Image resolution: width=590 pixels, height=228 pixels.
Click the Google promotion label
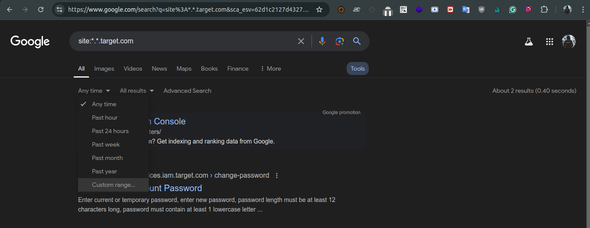pos(341,112)
